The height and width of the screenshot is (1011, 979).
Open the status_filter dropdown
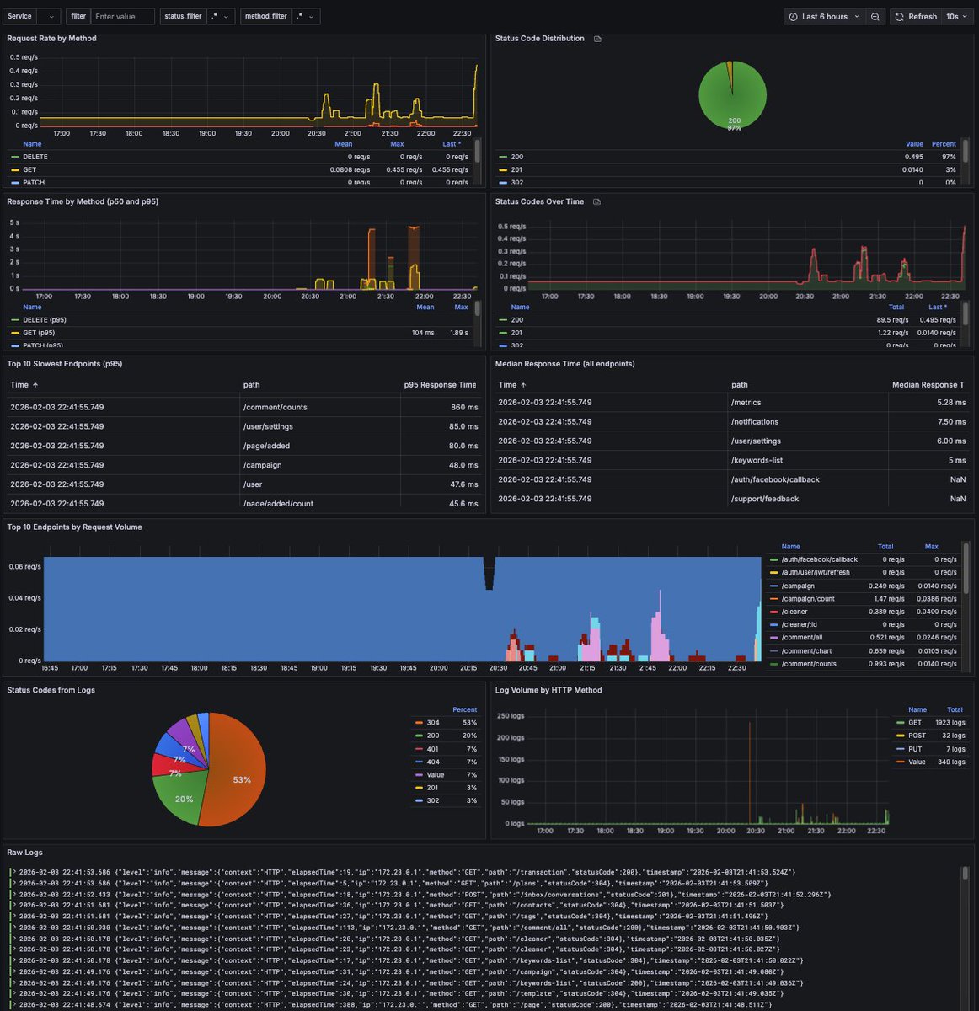pos(219,17)
